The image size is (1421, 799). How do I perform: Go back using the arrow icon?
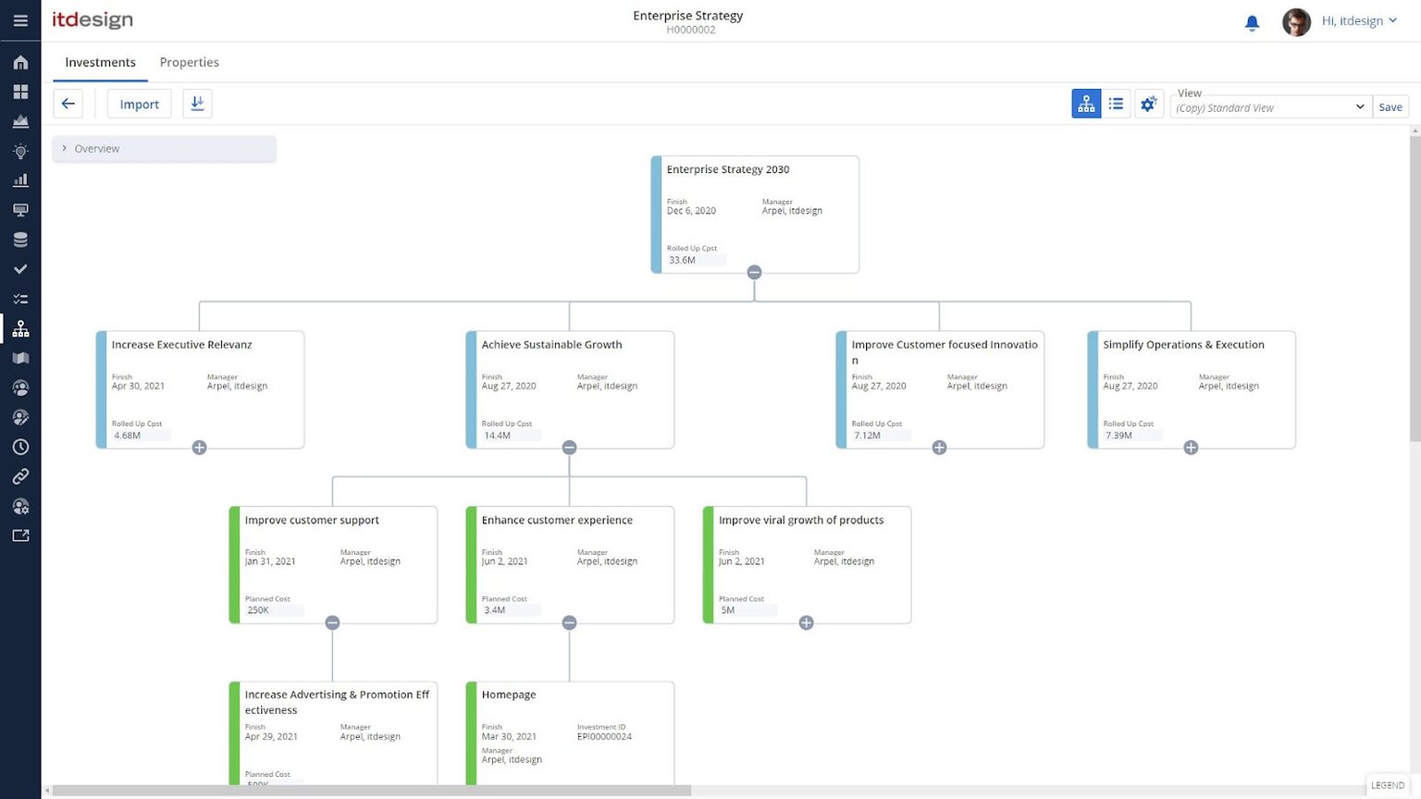tap(68, 103)
